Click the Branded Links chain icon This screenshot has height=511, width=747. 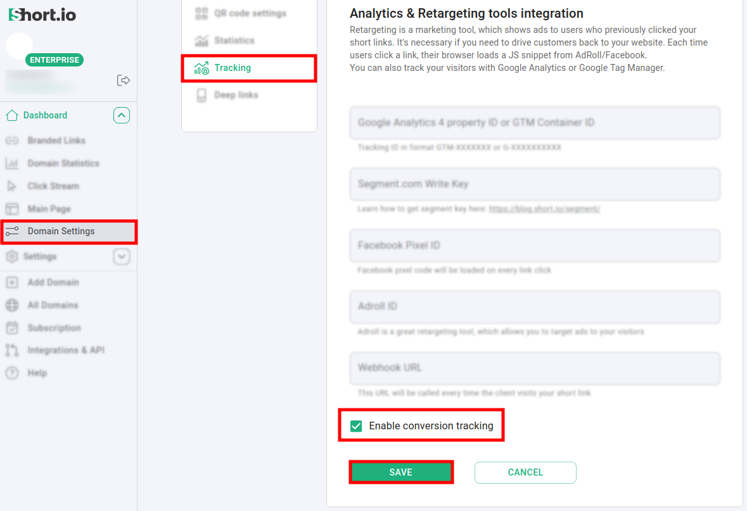click(x=12, y=141)
